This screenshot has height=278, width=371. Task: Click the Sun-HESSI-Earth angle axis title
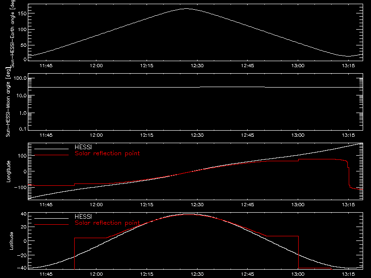pyautogui.click(x=13, y=34)
